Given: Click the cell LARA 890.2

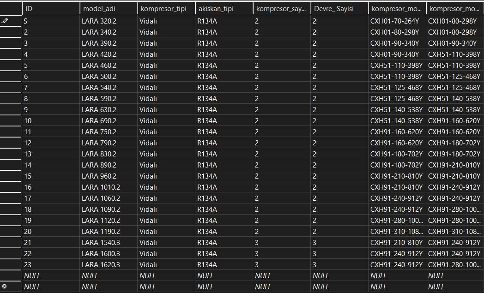Looking at the screenshot, I should click(x=109, y=165).
